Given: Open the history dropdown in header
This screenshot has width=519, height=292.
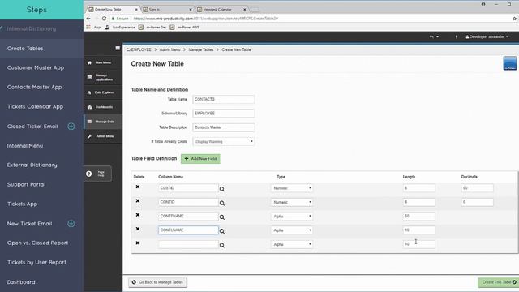Looking at the screenshot, I should click(x=434, y=36).
